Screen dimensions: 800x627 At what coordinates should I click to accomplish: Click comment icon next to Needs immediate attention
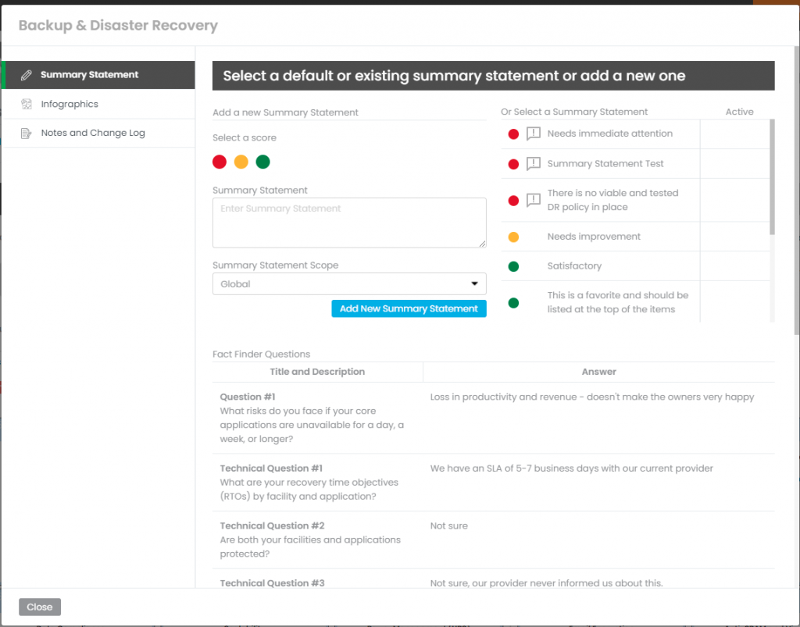pyautogui.click(x=533, y=134)
